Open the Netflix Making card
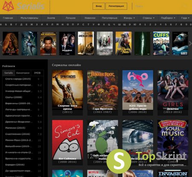Viewport: 192px width, 177px height. pos(102,173)
